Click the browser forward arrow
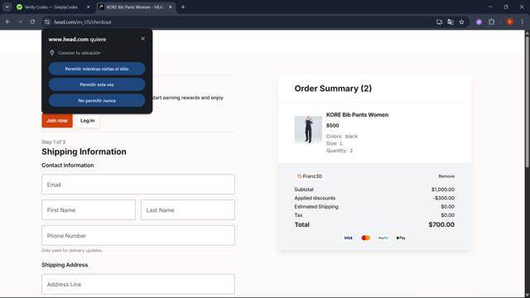 point(20,22)
